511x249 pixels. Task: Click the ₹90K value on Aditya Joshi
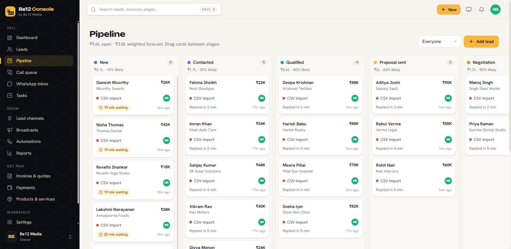pos(447,83)
